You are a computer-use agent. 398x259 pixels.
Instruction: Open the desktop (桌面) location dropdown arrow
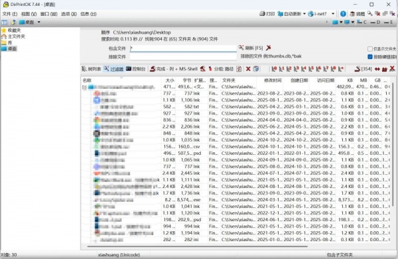point(39,22)
